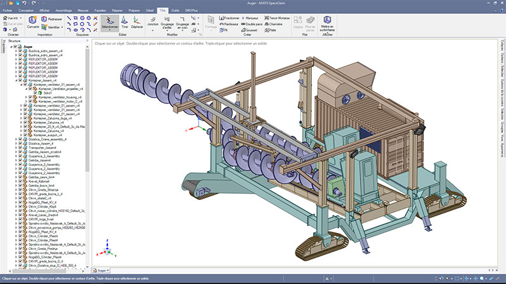Image resolution: width=506 pixels, height=284 pixels.
Task: Open the Jonction sheet metal tool
Action: point(153,20)
